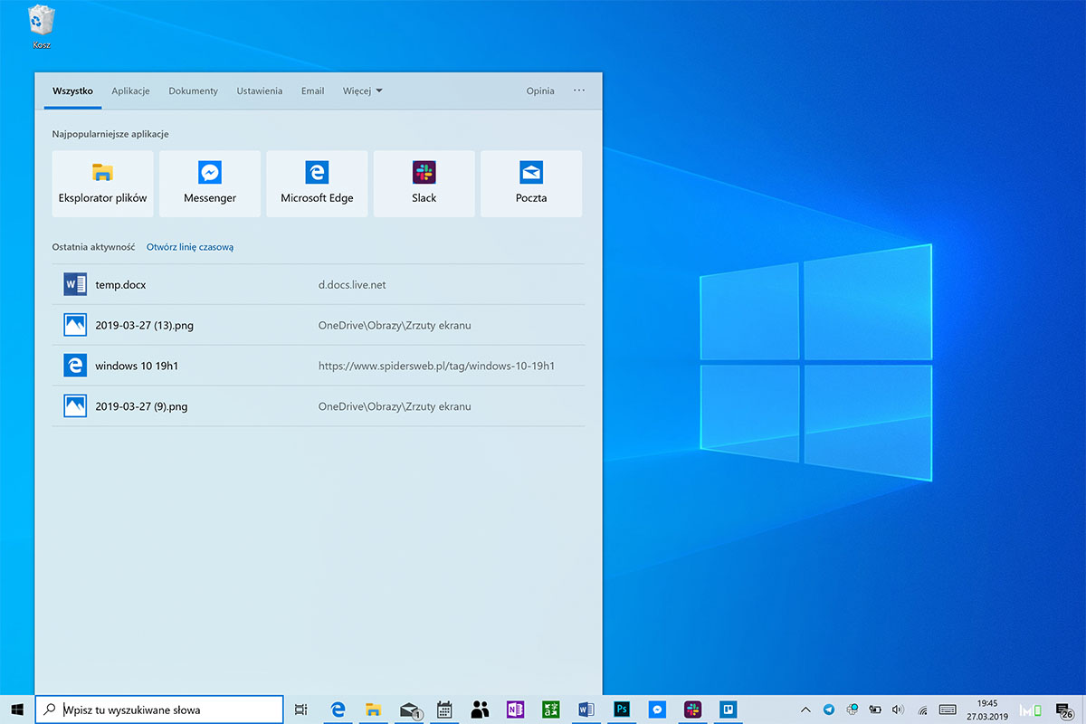
Task: Open Word from the taskbar
Action: coord(586,710)
